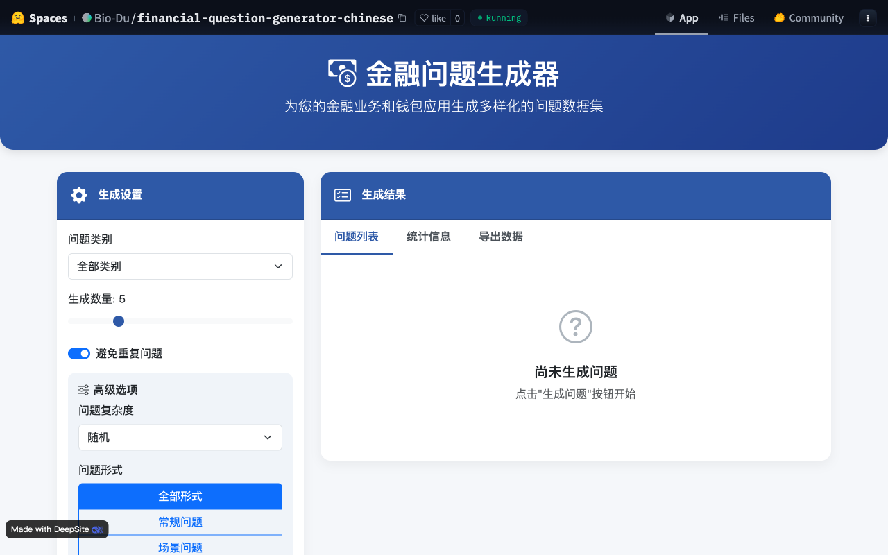Click the heart like button
Image resolution: width=888 pixels, height=555 pixels.
pyautogui.click(x=433, y=18)
